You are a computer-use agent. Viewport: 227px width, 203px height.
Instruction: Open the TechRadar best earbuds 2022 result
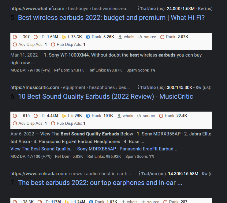point(100,183)
